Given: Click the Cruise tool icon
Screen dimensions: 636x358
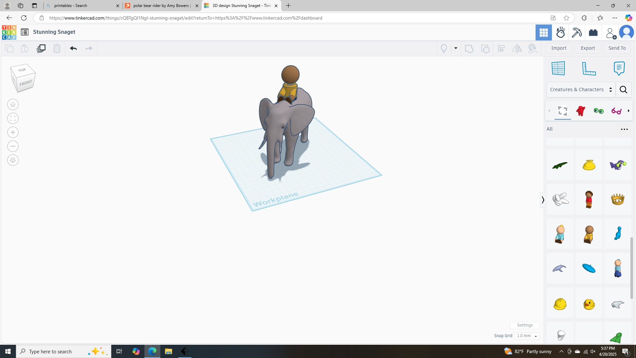Looking at the screenshot, I should pyautogui.click(x=532, y=48).
